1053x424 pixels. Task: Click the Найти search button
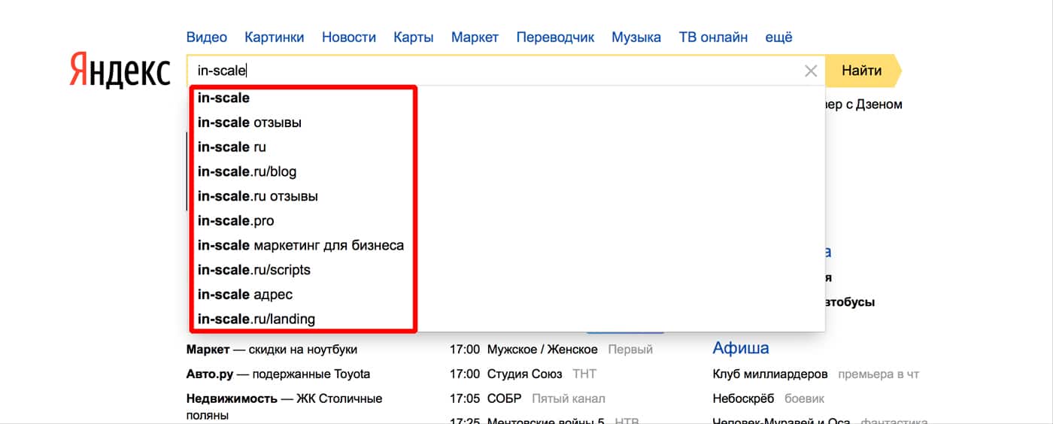(x=862, y=71)
